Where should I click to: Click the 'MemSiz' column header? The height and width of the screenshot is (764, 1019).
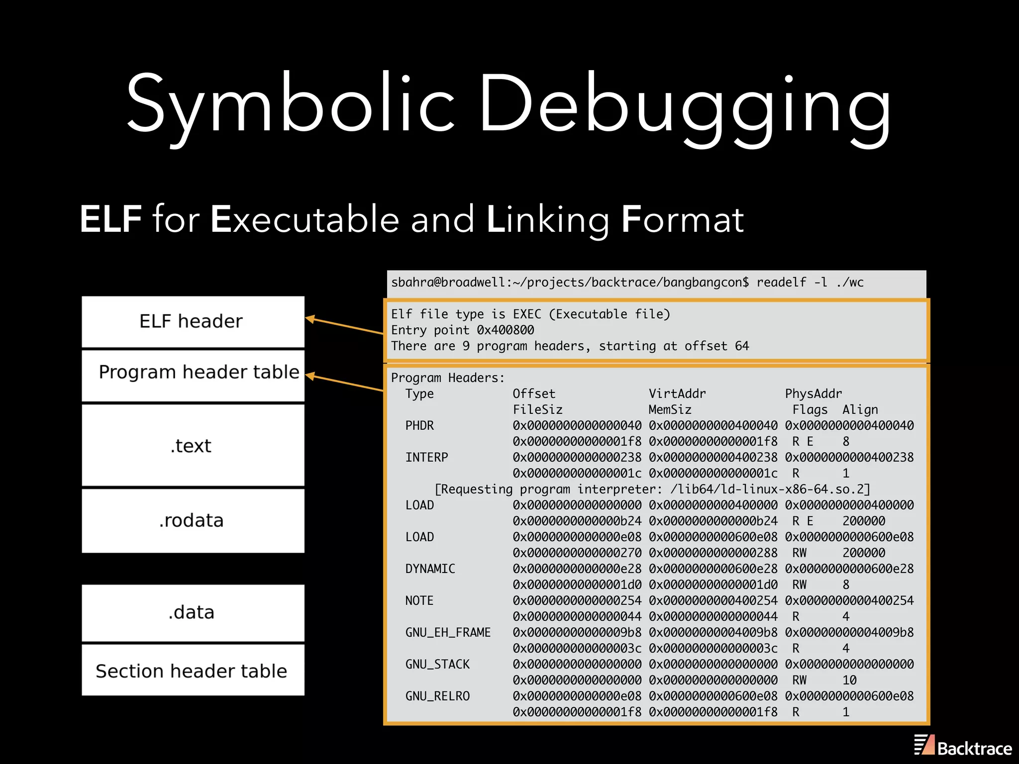[x=670, y=410]
